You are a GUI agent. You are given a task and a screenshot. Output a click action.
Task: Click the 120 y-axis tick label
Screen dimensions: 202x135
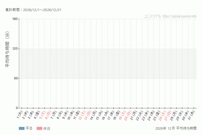15,49
